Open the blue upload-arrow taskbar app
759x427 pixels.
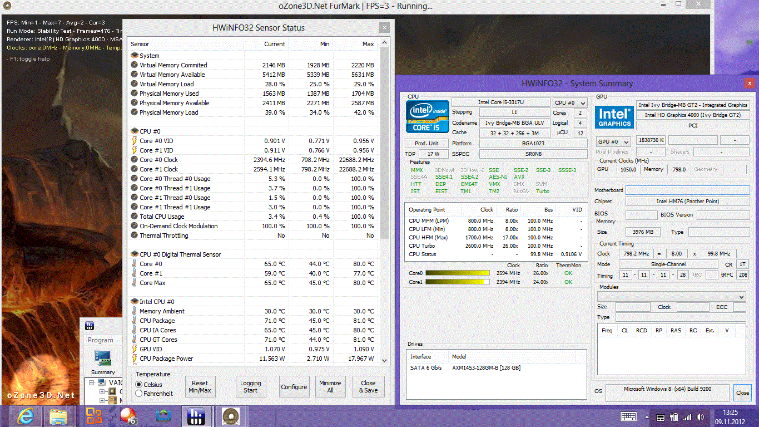point(163,416)
